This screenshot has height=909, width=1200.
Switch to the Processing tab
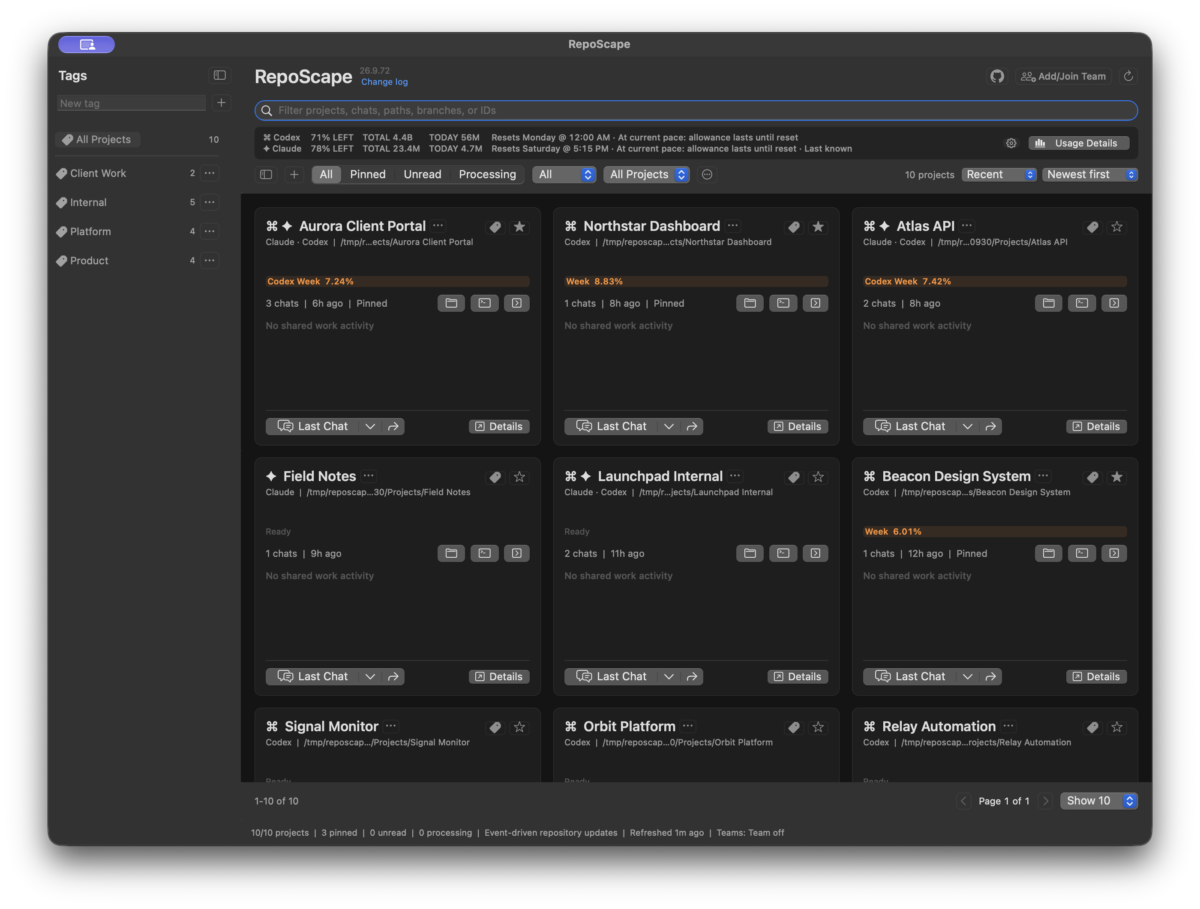tap(487, 175)
